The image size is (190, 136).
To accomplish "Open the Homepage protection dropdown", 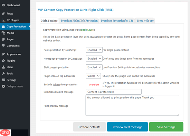I will [94, 59].
